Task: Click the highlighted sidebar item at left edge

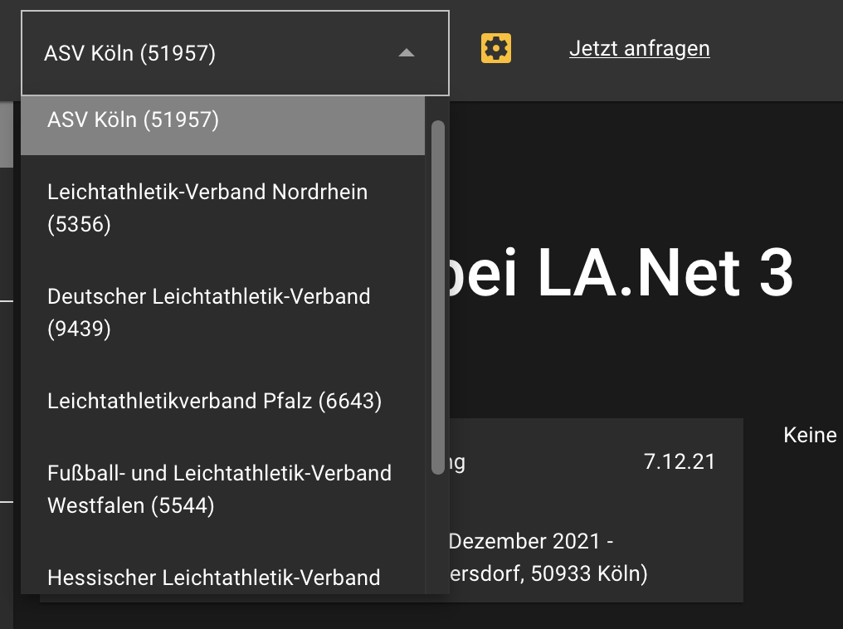Action: click(x=7, y=134)
